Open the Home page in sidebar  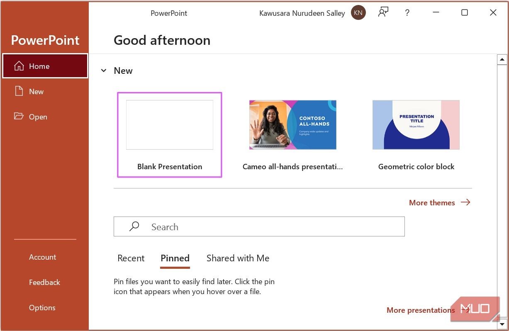pyautogui.click(x=45, y=66)
